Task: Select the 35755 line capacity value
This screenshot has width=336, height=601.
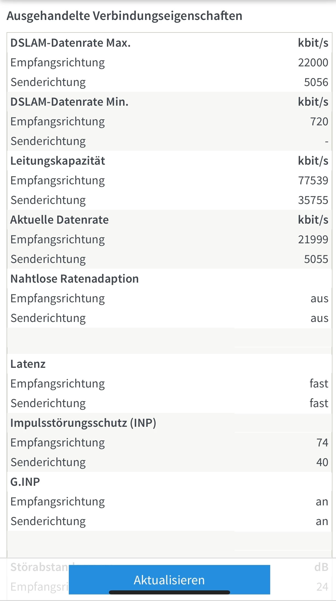Action: (313, 200)
